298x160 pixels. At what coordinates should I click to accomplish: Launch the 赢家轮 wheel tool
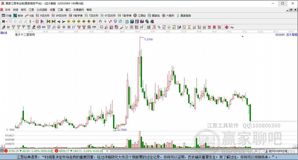tap(154, 16)
